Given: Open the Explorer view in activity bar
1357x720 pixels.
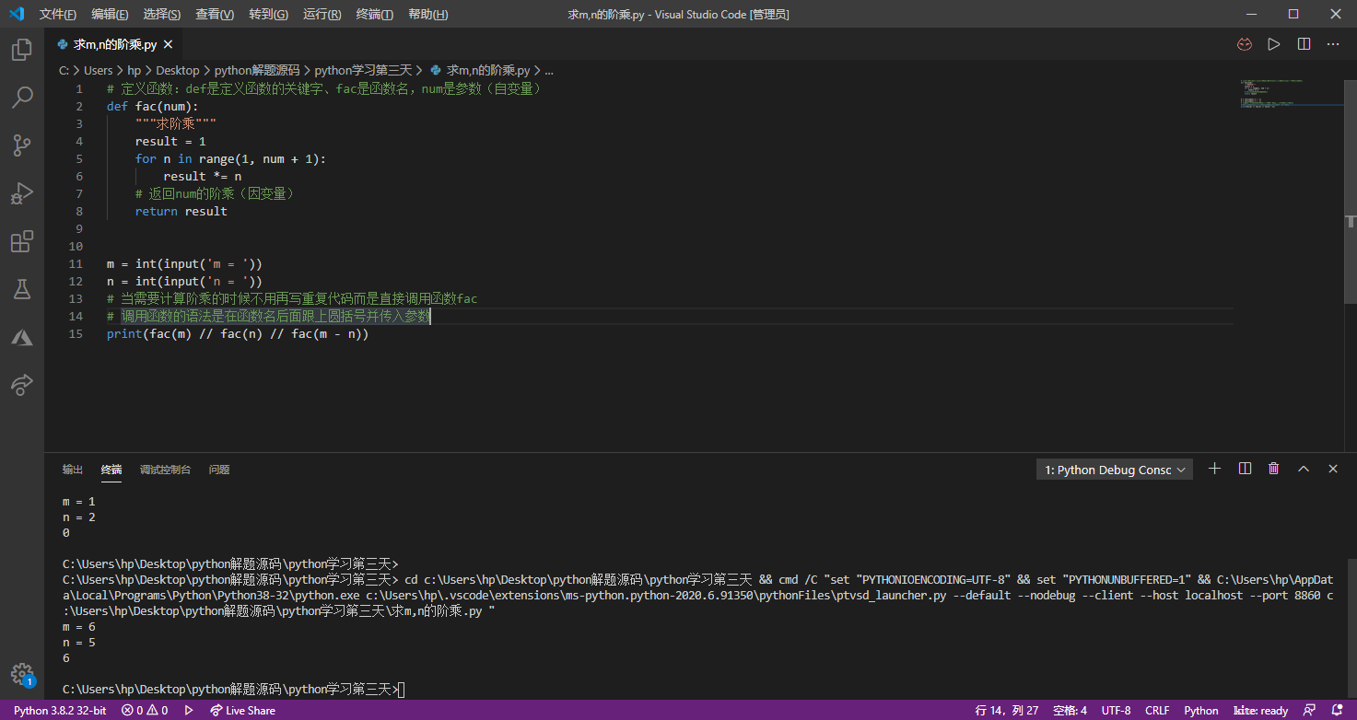Looking at the screenshot, I should point(22,50).
